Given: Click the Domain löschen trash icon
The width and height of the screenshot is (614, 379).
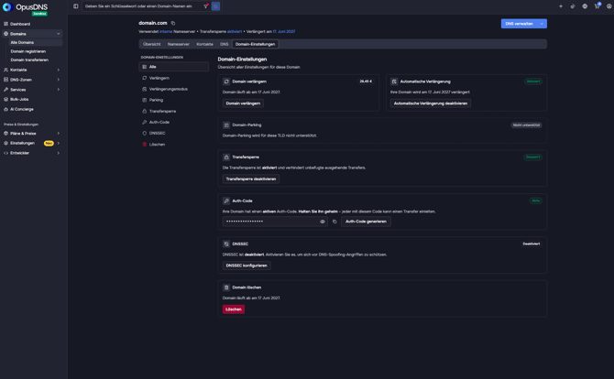Looking at the screenshot, I should [226, 287].
